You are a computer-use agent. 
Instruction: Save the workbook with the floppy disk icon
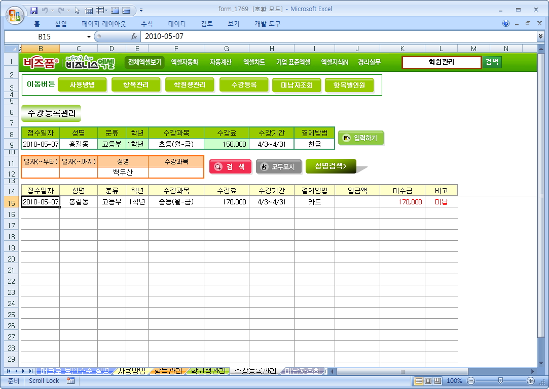(34, 10)
